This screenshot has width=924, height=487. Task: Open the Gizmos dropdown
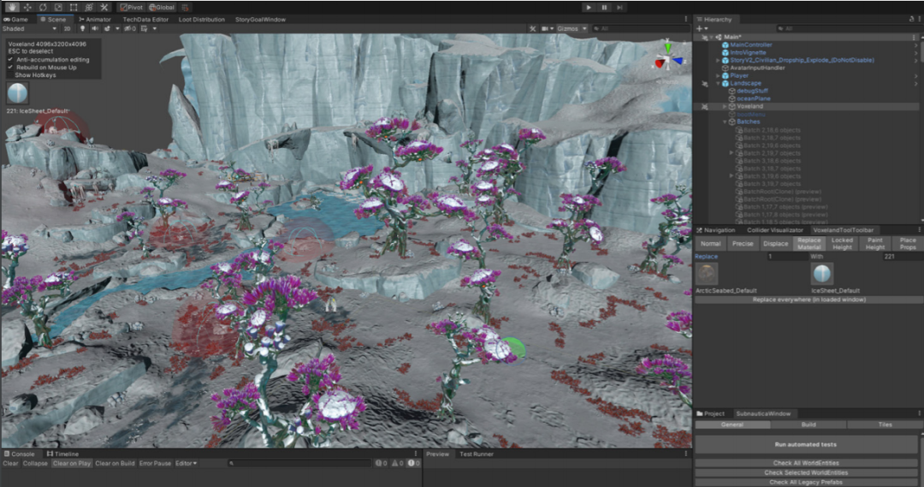point(572,28)
